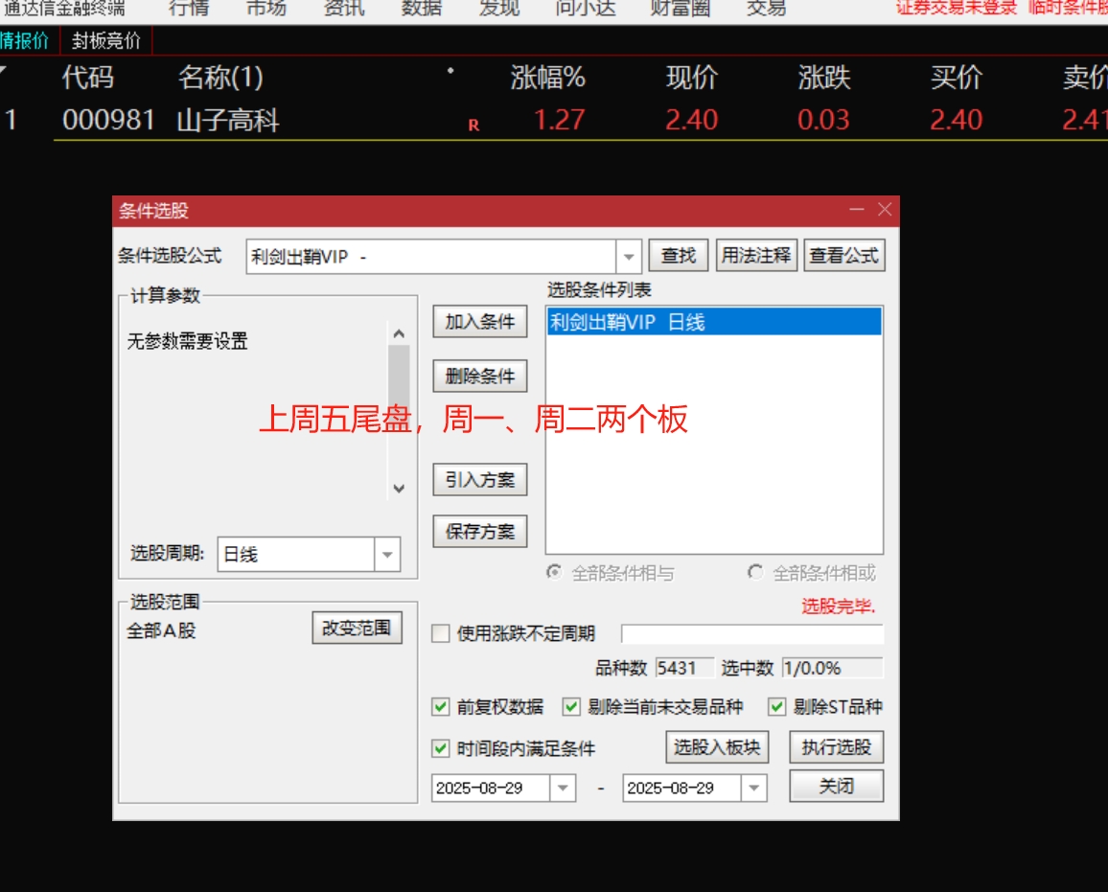This screenshot has height=892, width=1108.
Task: Click the 引入方案 button
Action: tap(480, 480)
